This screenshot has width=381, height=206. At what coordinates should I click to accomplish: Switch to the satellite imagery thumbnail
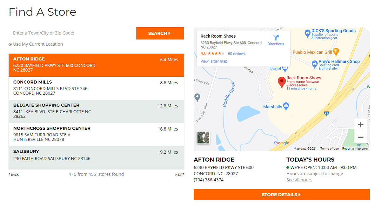(203, 138)
